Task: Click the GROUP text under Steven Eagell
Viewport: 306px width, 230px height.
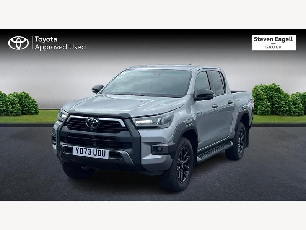Action: coord(273,47)
